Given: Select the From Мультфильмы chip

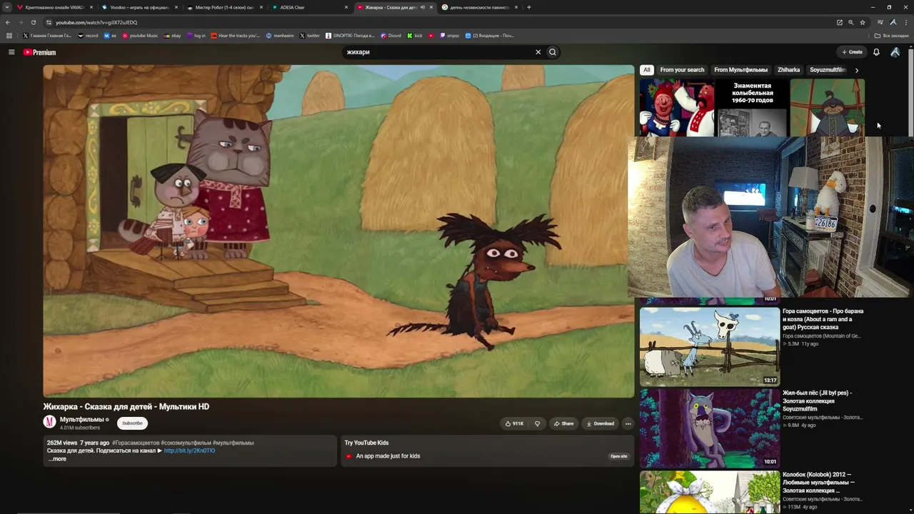Looking at the screenshot, I should click(x=740, y=70).
